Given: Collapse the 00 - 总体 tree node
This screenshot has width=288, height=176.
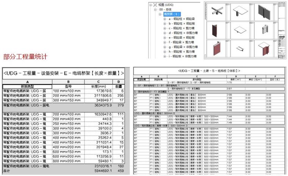Looking at the screenshot, I should [155, 9].
